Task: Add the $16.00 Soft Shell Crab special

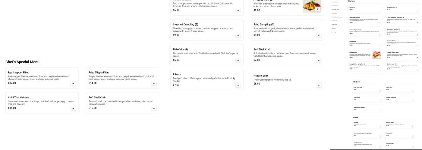Action: [154, 108]
